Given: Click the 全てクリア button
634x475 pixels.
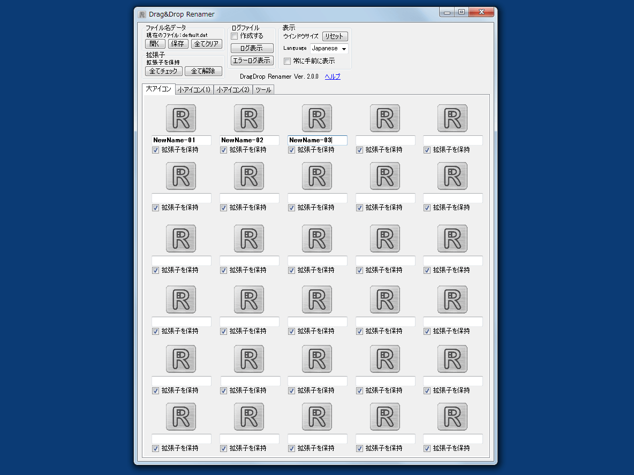Looking at the screenshot, I should click(x=206, y=44).
